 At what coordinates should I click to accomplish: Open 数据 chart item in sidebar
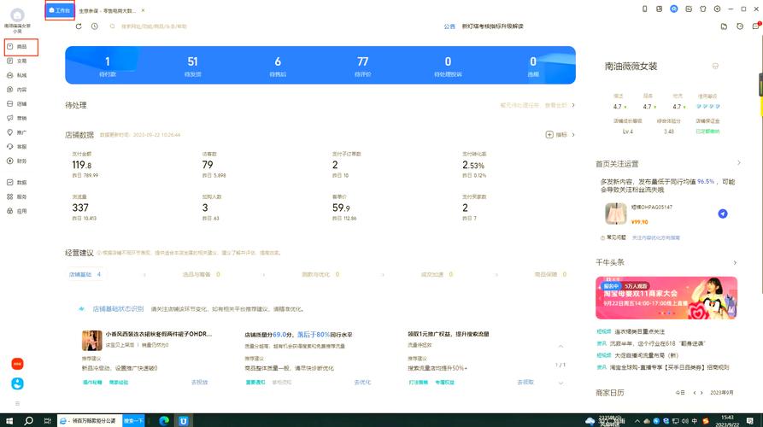pyautogui.click(x=17, y=183)
